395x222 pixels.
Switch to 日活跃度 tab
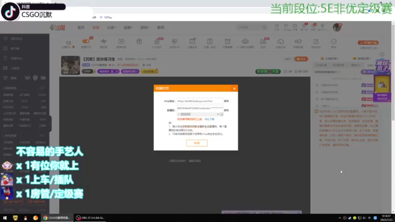[321, 65]
